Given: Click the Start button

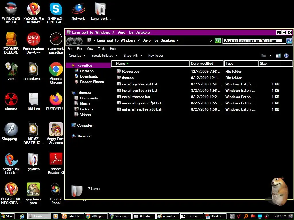Looking at the screenshot, I should point(7,216).
